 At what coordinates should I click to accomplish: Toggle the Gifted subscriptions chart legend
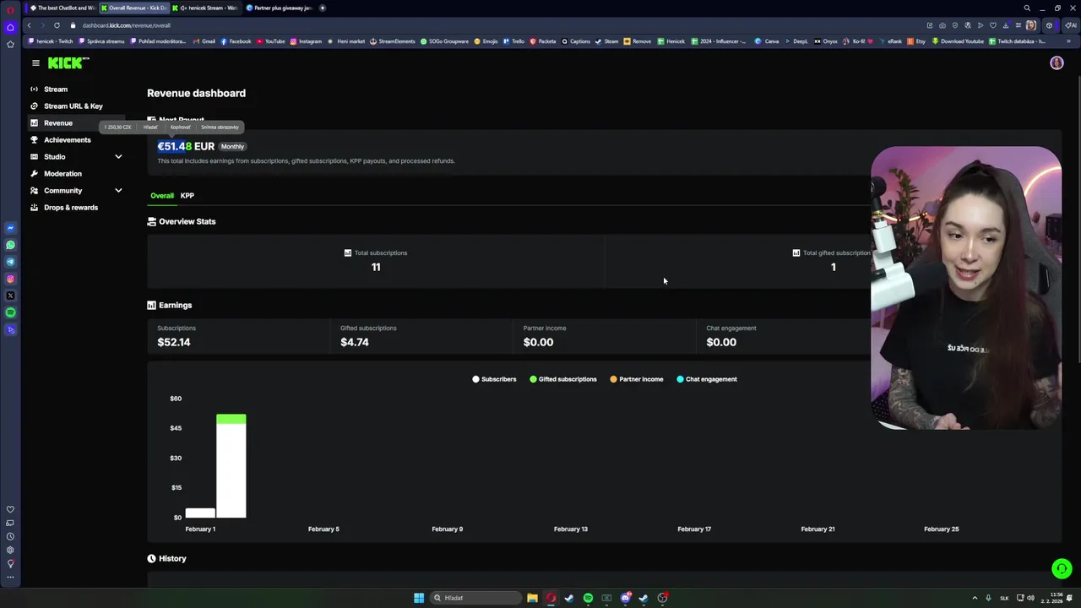click(x=563, y=379)
